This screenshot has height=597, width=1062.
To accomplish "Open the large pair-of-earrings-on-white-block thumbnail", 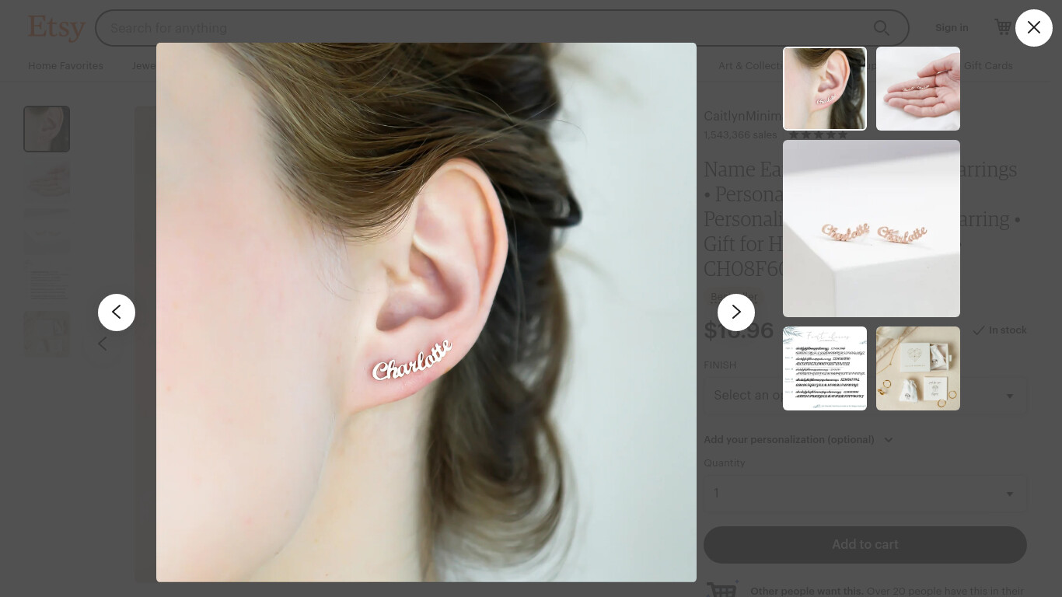I will (871, 229).
